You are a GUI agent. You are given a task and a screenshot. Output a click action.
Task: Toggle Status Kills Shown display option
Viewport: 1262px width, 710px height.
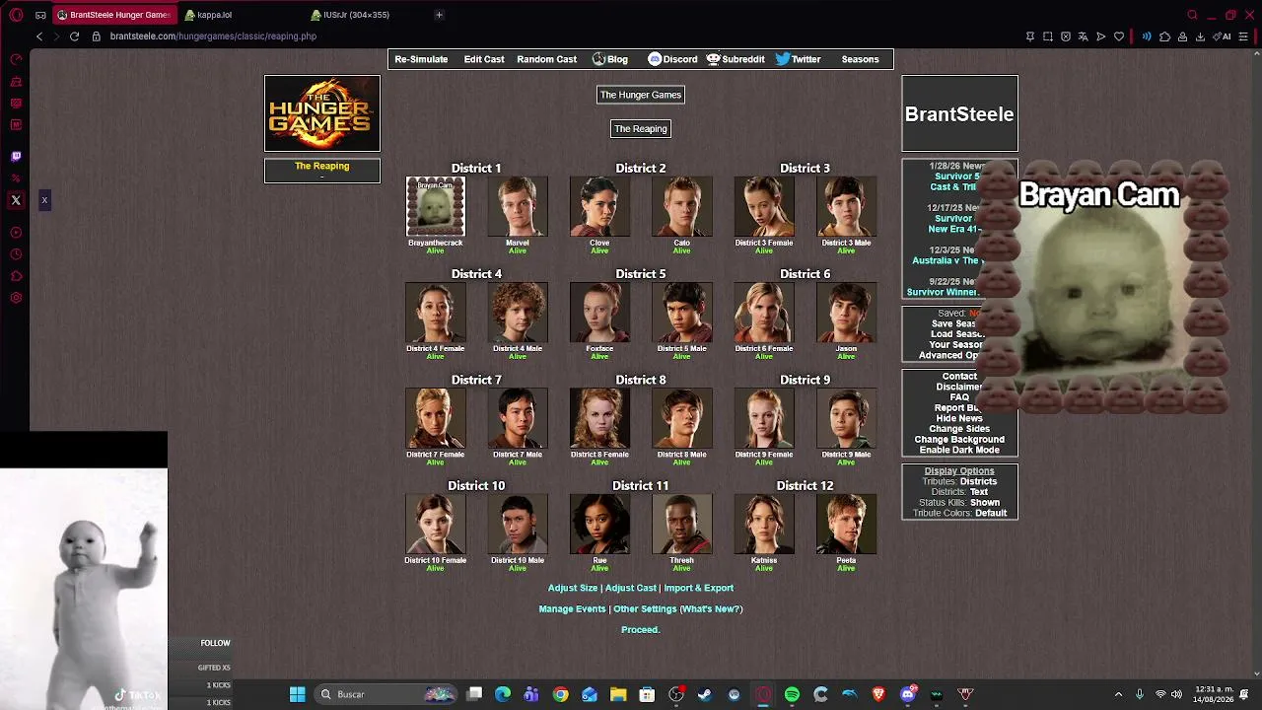[959, 503]
